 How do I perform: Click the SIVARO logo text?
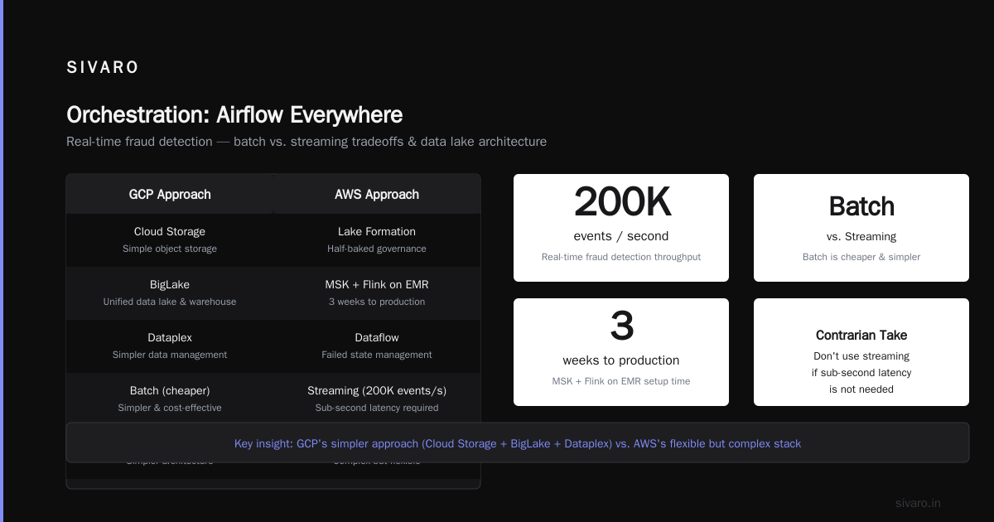pyautogui.click(x=103, y=68)
